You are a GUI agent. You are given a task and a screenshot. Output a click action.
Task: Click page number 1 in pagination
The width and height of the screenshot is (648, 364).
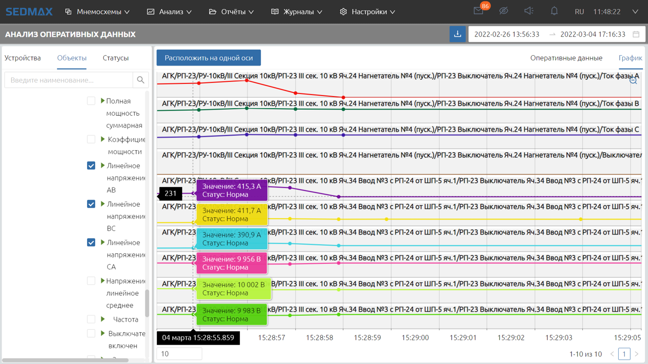click(624, 354)
